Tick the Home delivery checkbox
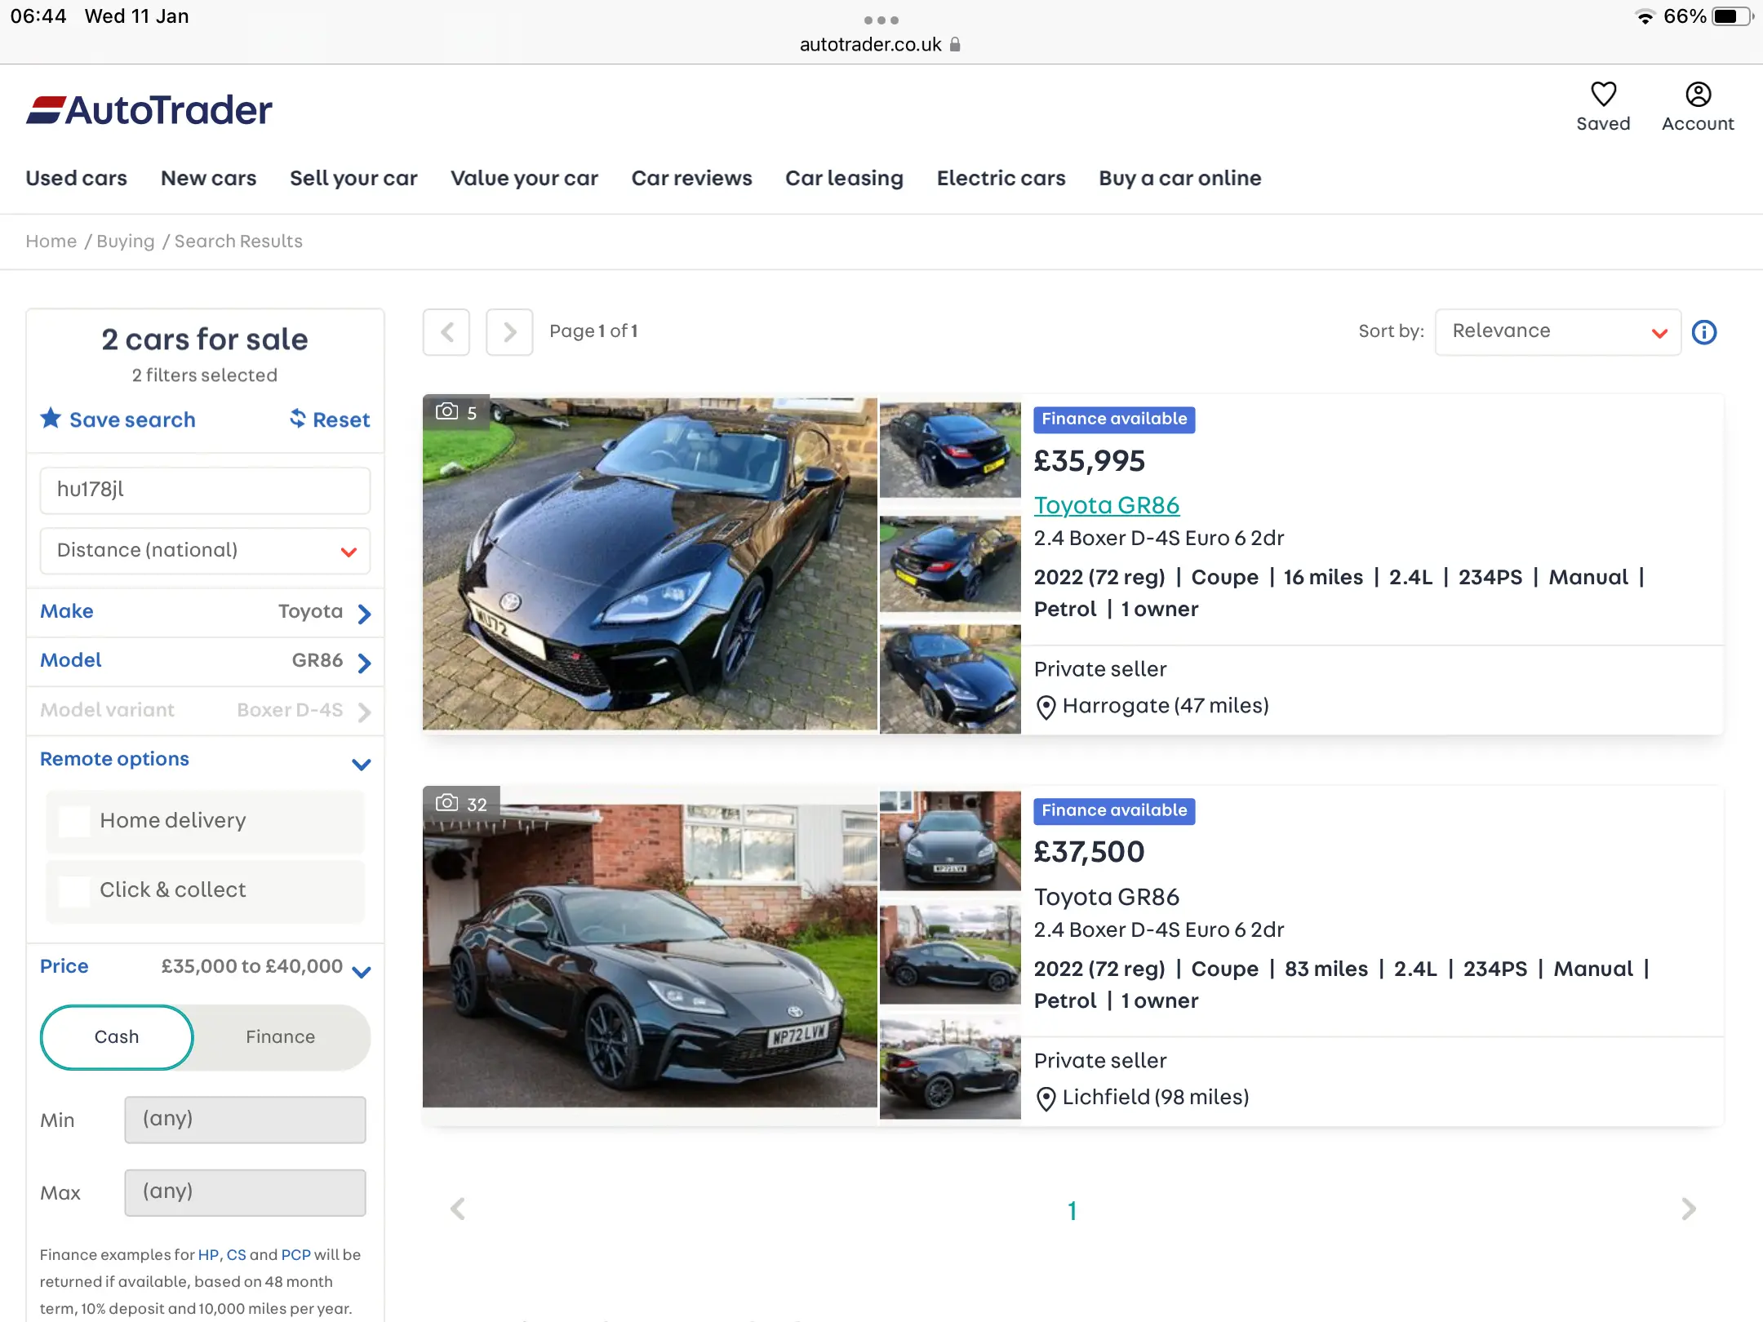This screenshot has height=1322, width=1763. pos(75,821)
